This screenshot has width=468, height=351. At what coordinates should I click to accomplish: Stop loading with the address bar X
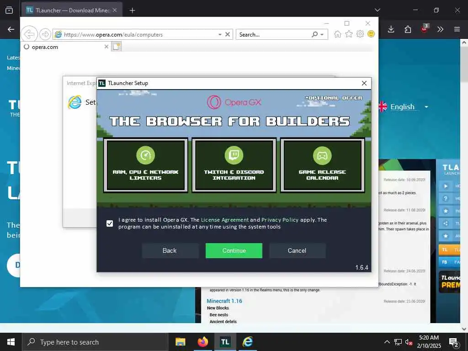pyautogui.click(x=228, y=34)
